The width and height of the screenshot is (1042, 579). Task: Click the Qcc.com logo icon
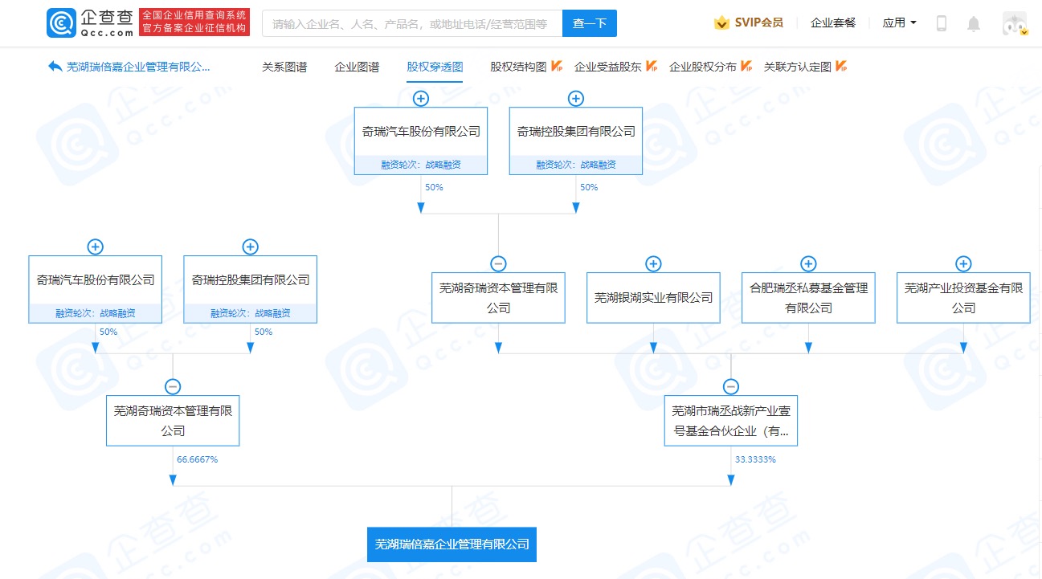[62, 23]
